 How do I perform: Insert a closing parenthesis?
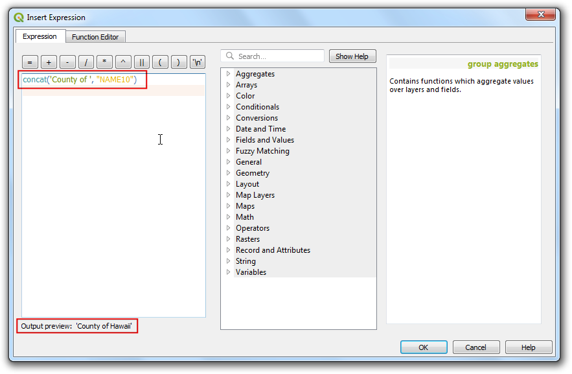click(178, 62)
